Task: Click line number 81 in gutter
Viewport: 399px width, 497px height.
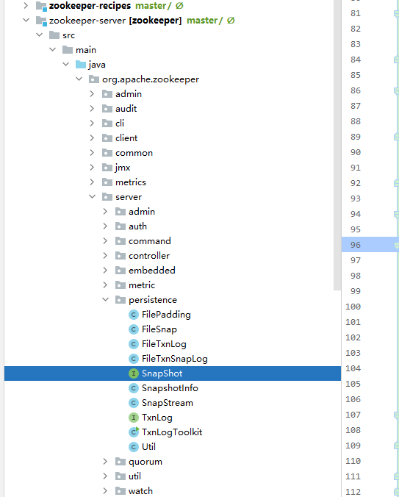Action: coord(356,13)
